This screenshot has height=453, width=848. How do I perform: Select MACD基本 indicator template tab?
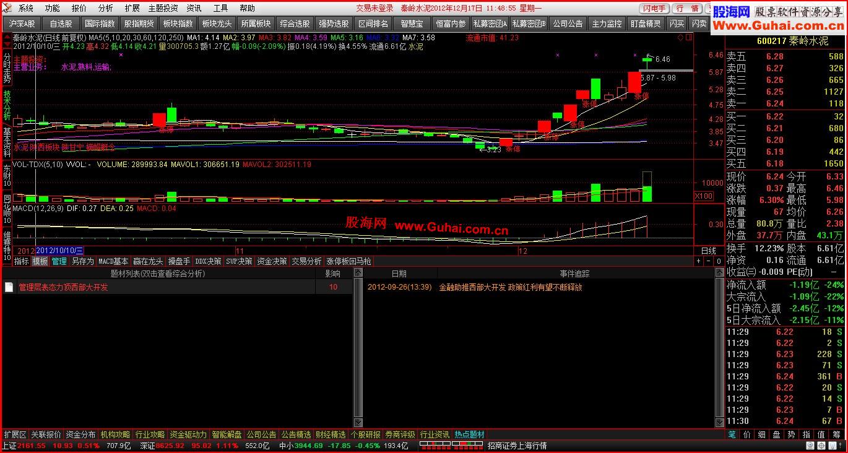tap(114, 261)
